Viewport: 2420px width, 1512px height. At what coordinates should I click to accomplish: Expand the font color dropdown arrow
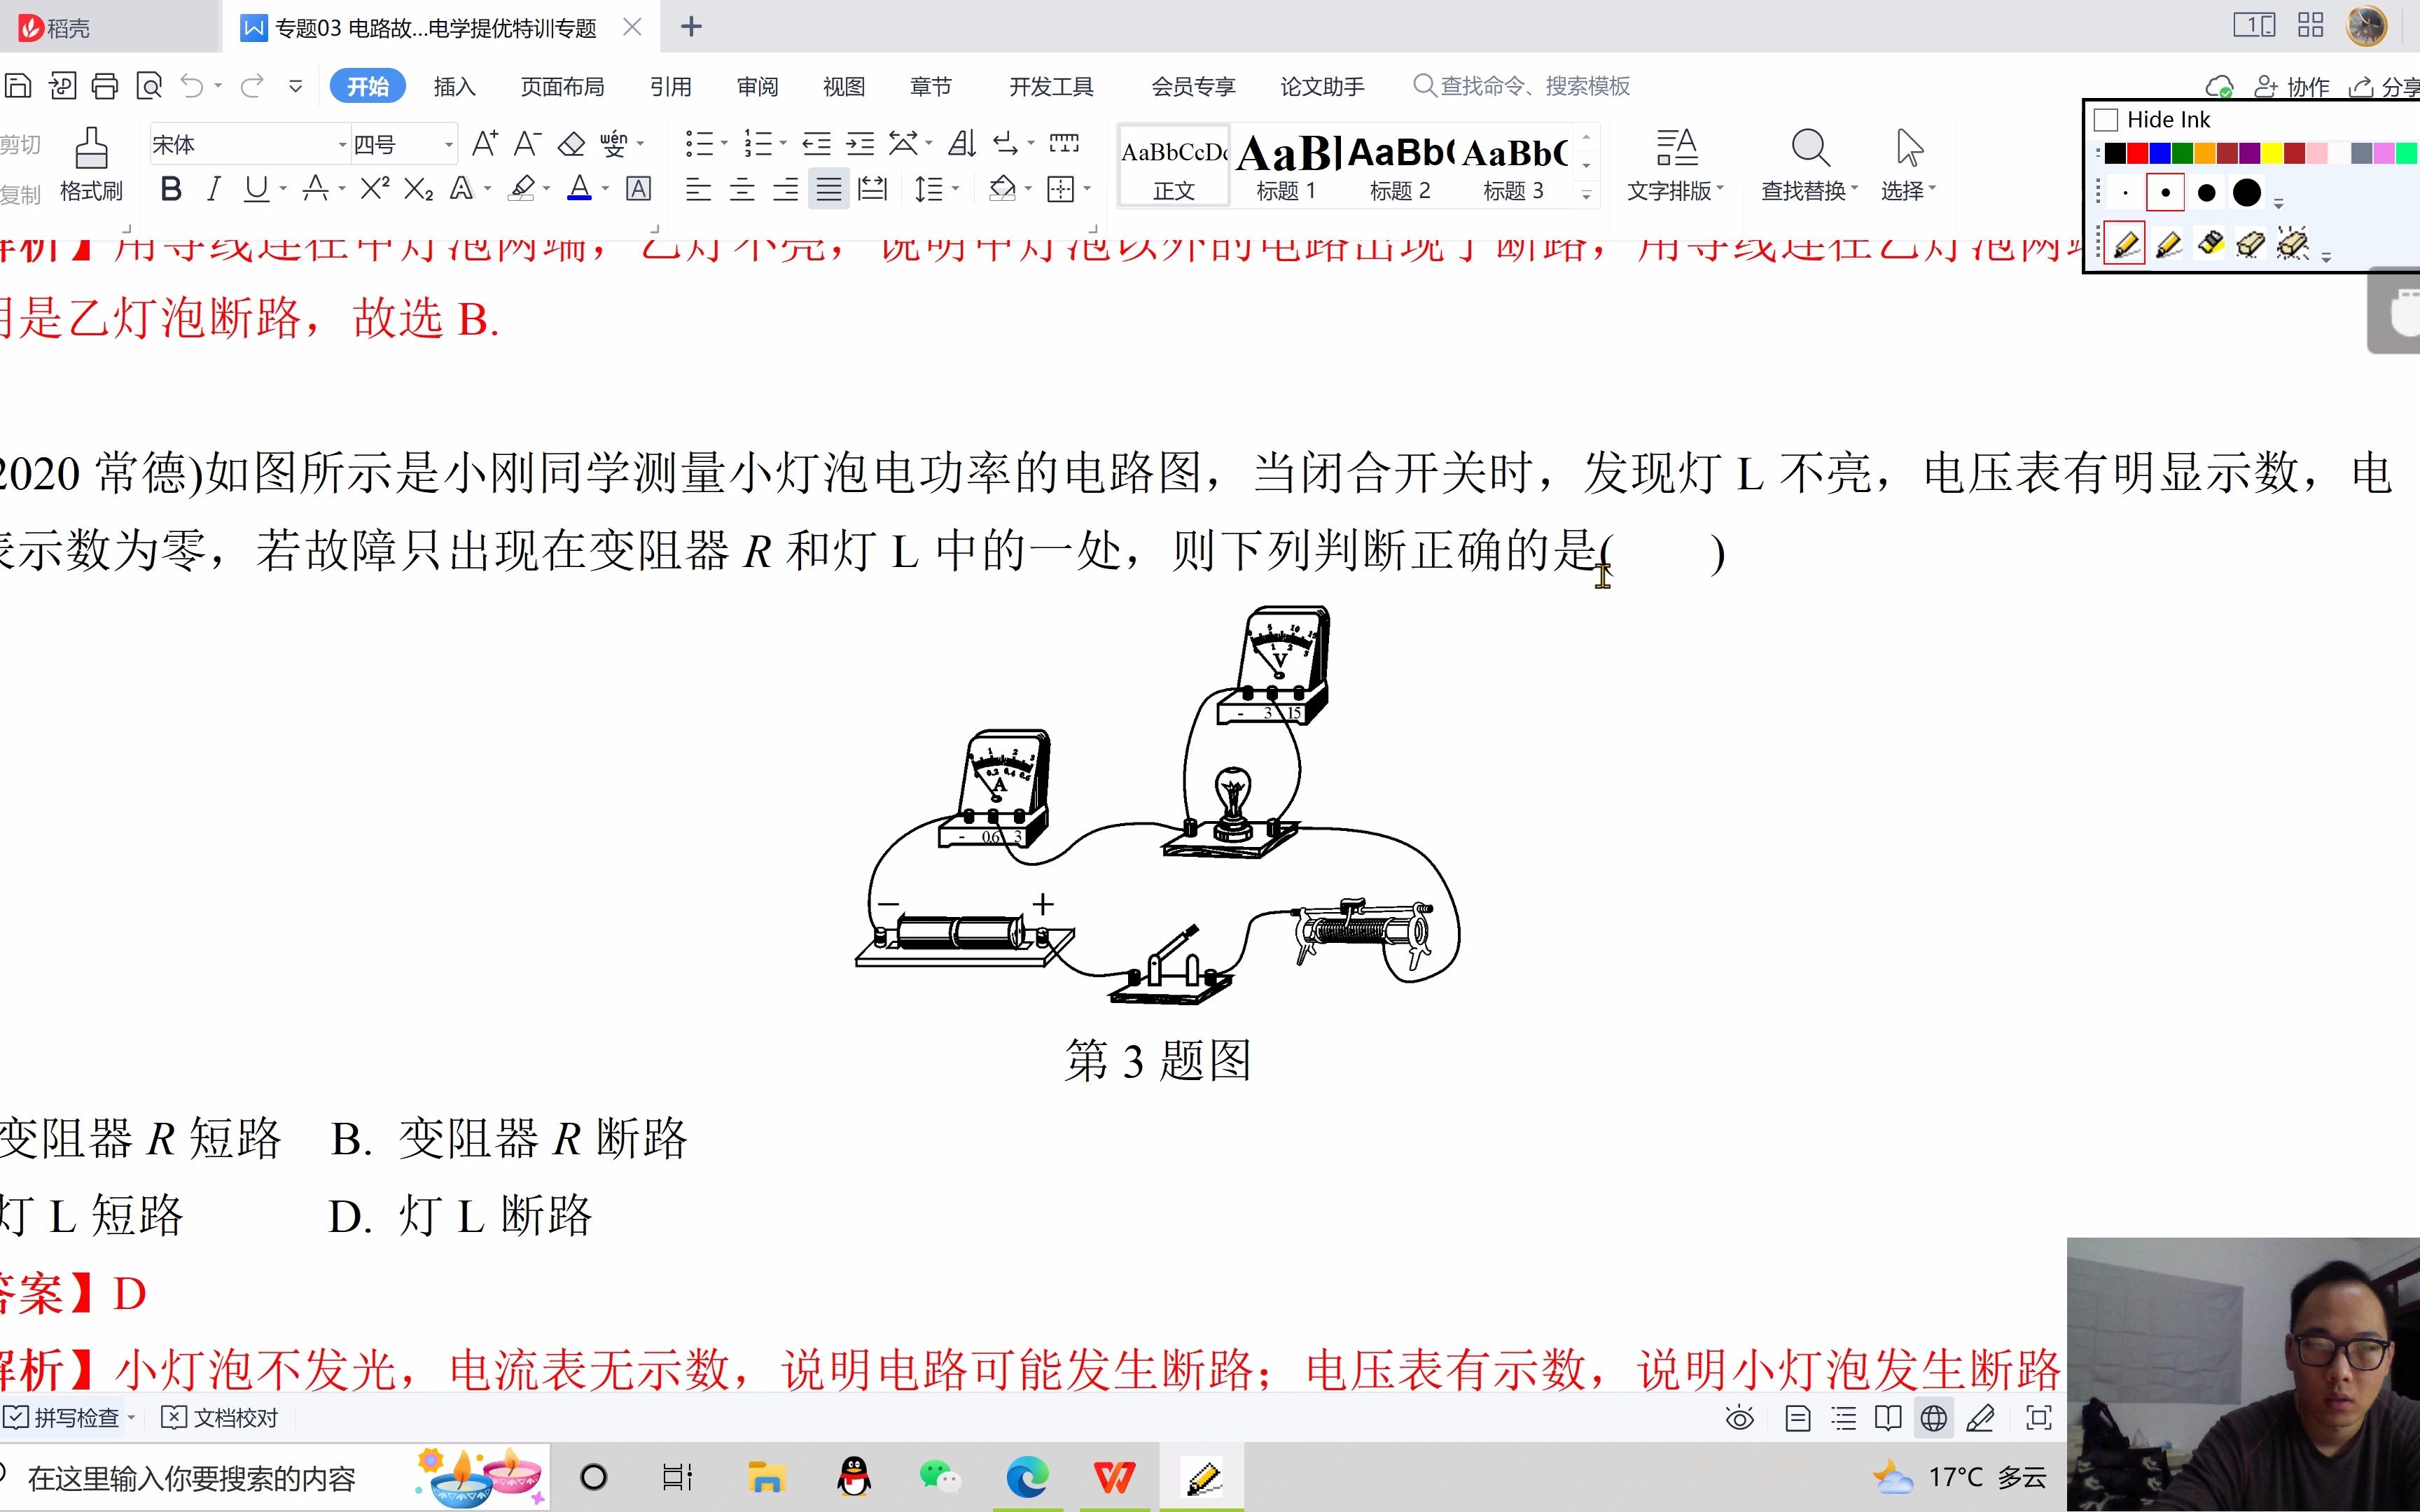point(605,188)
